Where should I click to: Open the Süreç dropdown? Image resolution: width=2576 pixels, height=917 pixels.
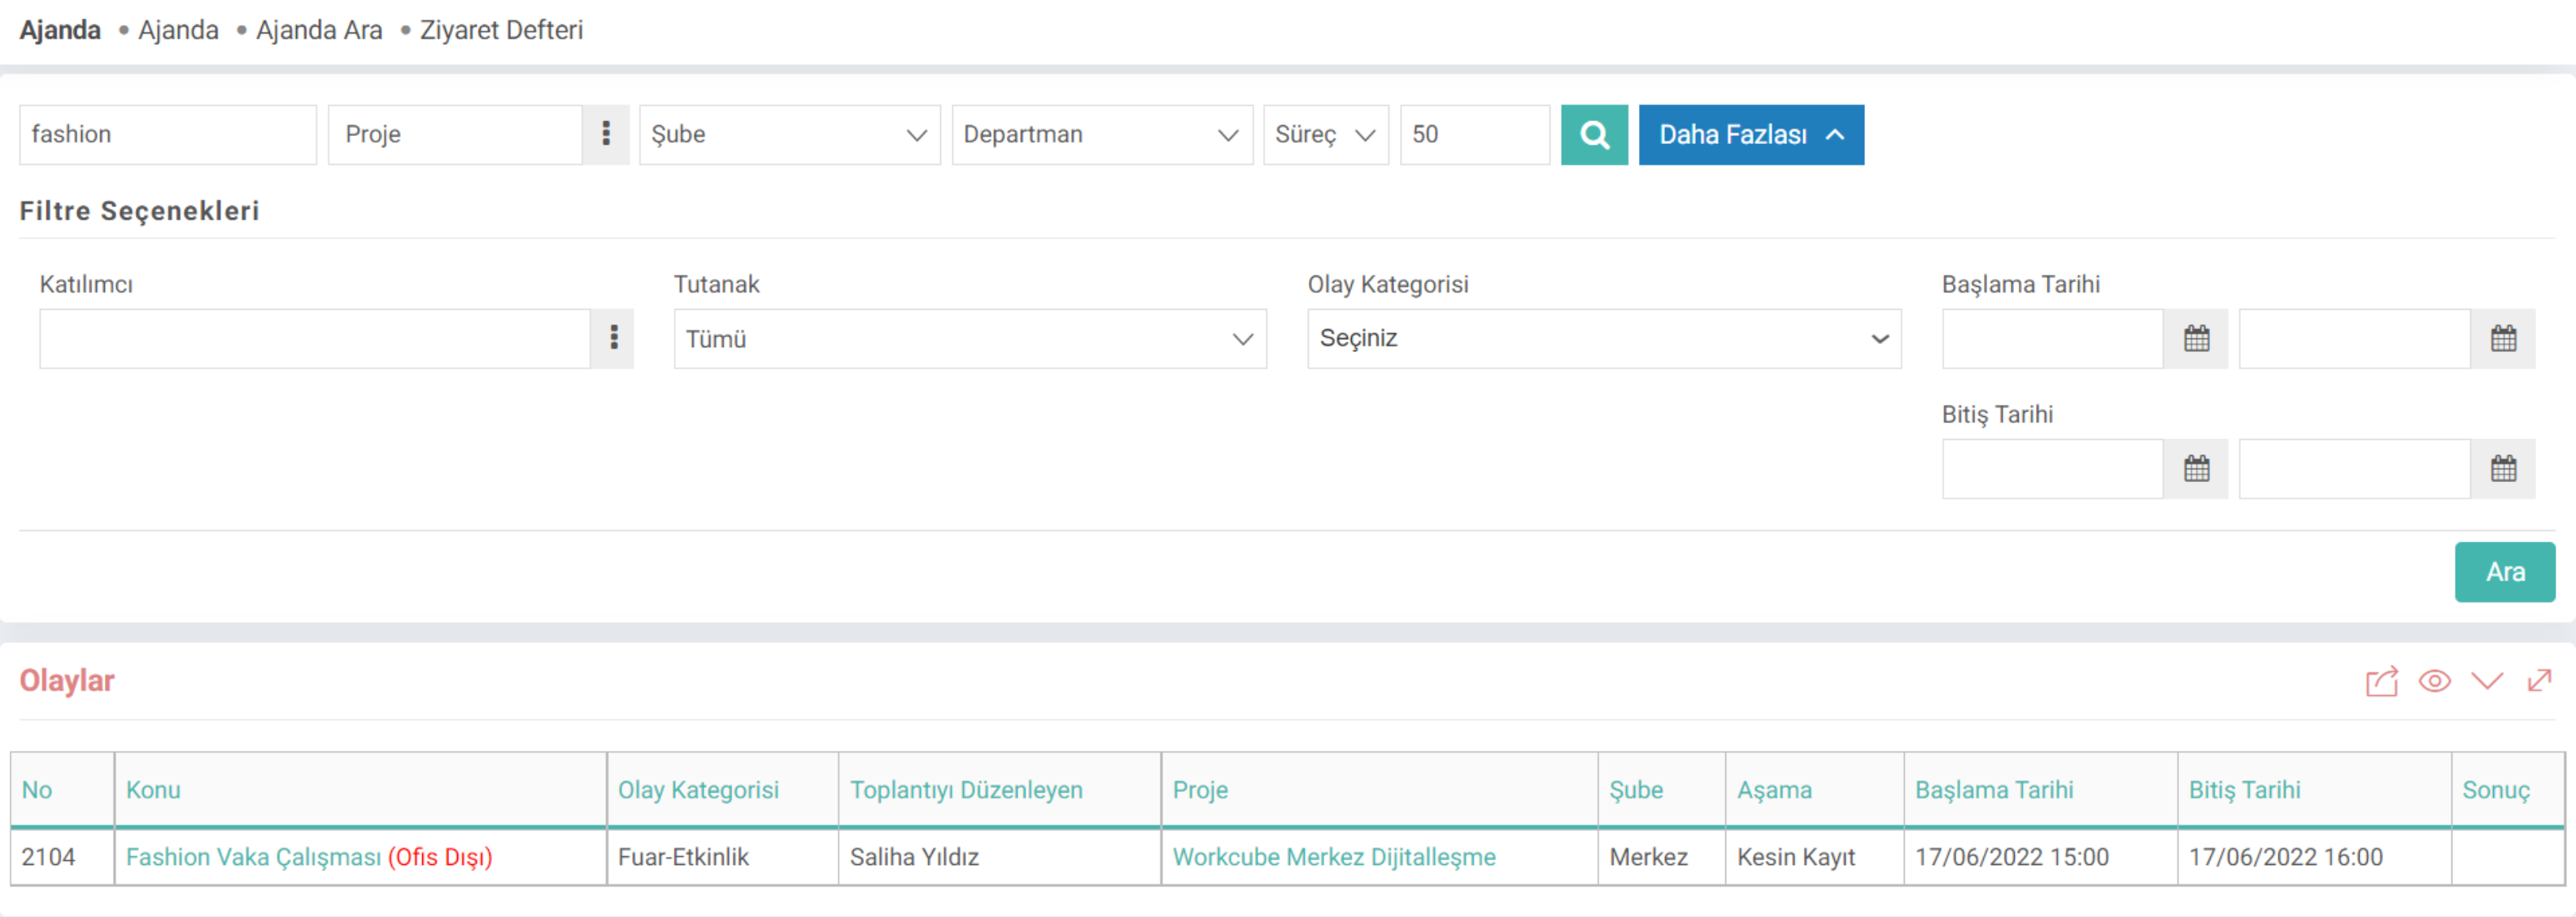tap(1326, 135)
